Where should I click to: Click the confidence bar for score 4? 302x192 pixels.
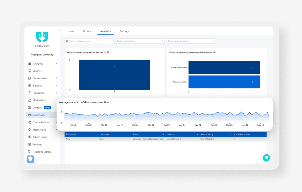pyautogui.click(x=114, y=75)
